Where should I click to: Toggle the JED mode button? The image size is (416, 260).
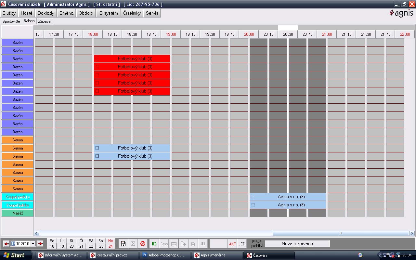(242, 244)
